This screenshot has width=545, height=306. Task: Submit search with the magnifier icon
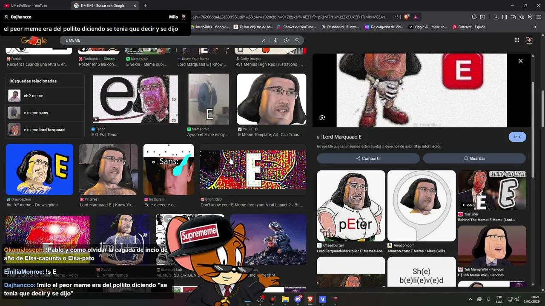tap(297, 40)
